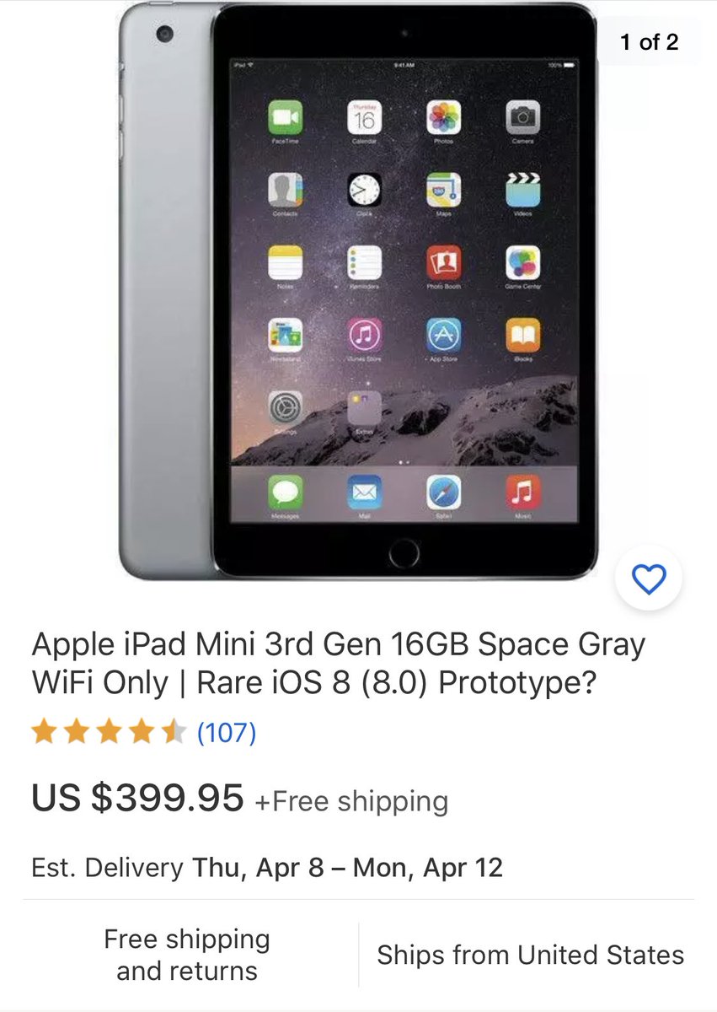Tap the Camera app icon in product image
Image resolution: width=717 pixels, height=1012 pixels.
(522, 117)
